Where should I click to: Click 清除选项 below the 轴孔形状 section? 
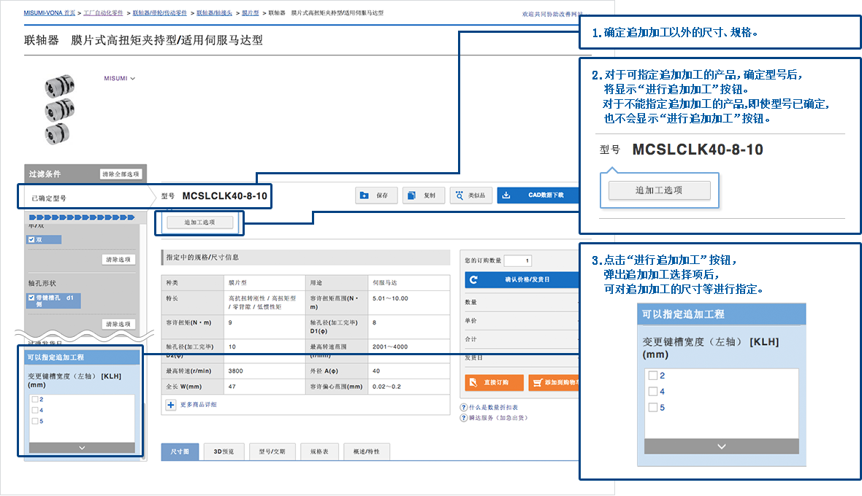[118, 325]
